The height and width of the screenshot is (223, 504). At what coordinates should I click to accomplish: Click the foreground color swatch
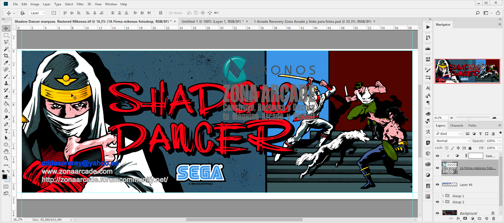coord(4,177)
